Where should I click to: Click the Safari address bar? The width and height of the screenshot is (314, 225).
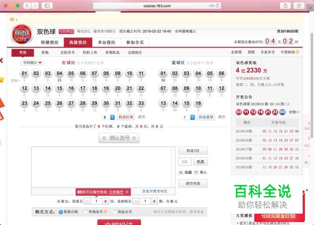pos(157,6)
